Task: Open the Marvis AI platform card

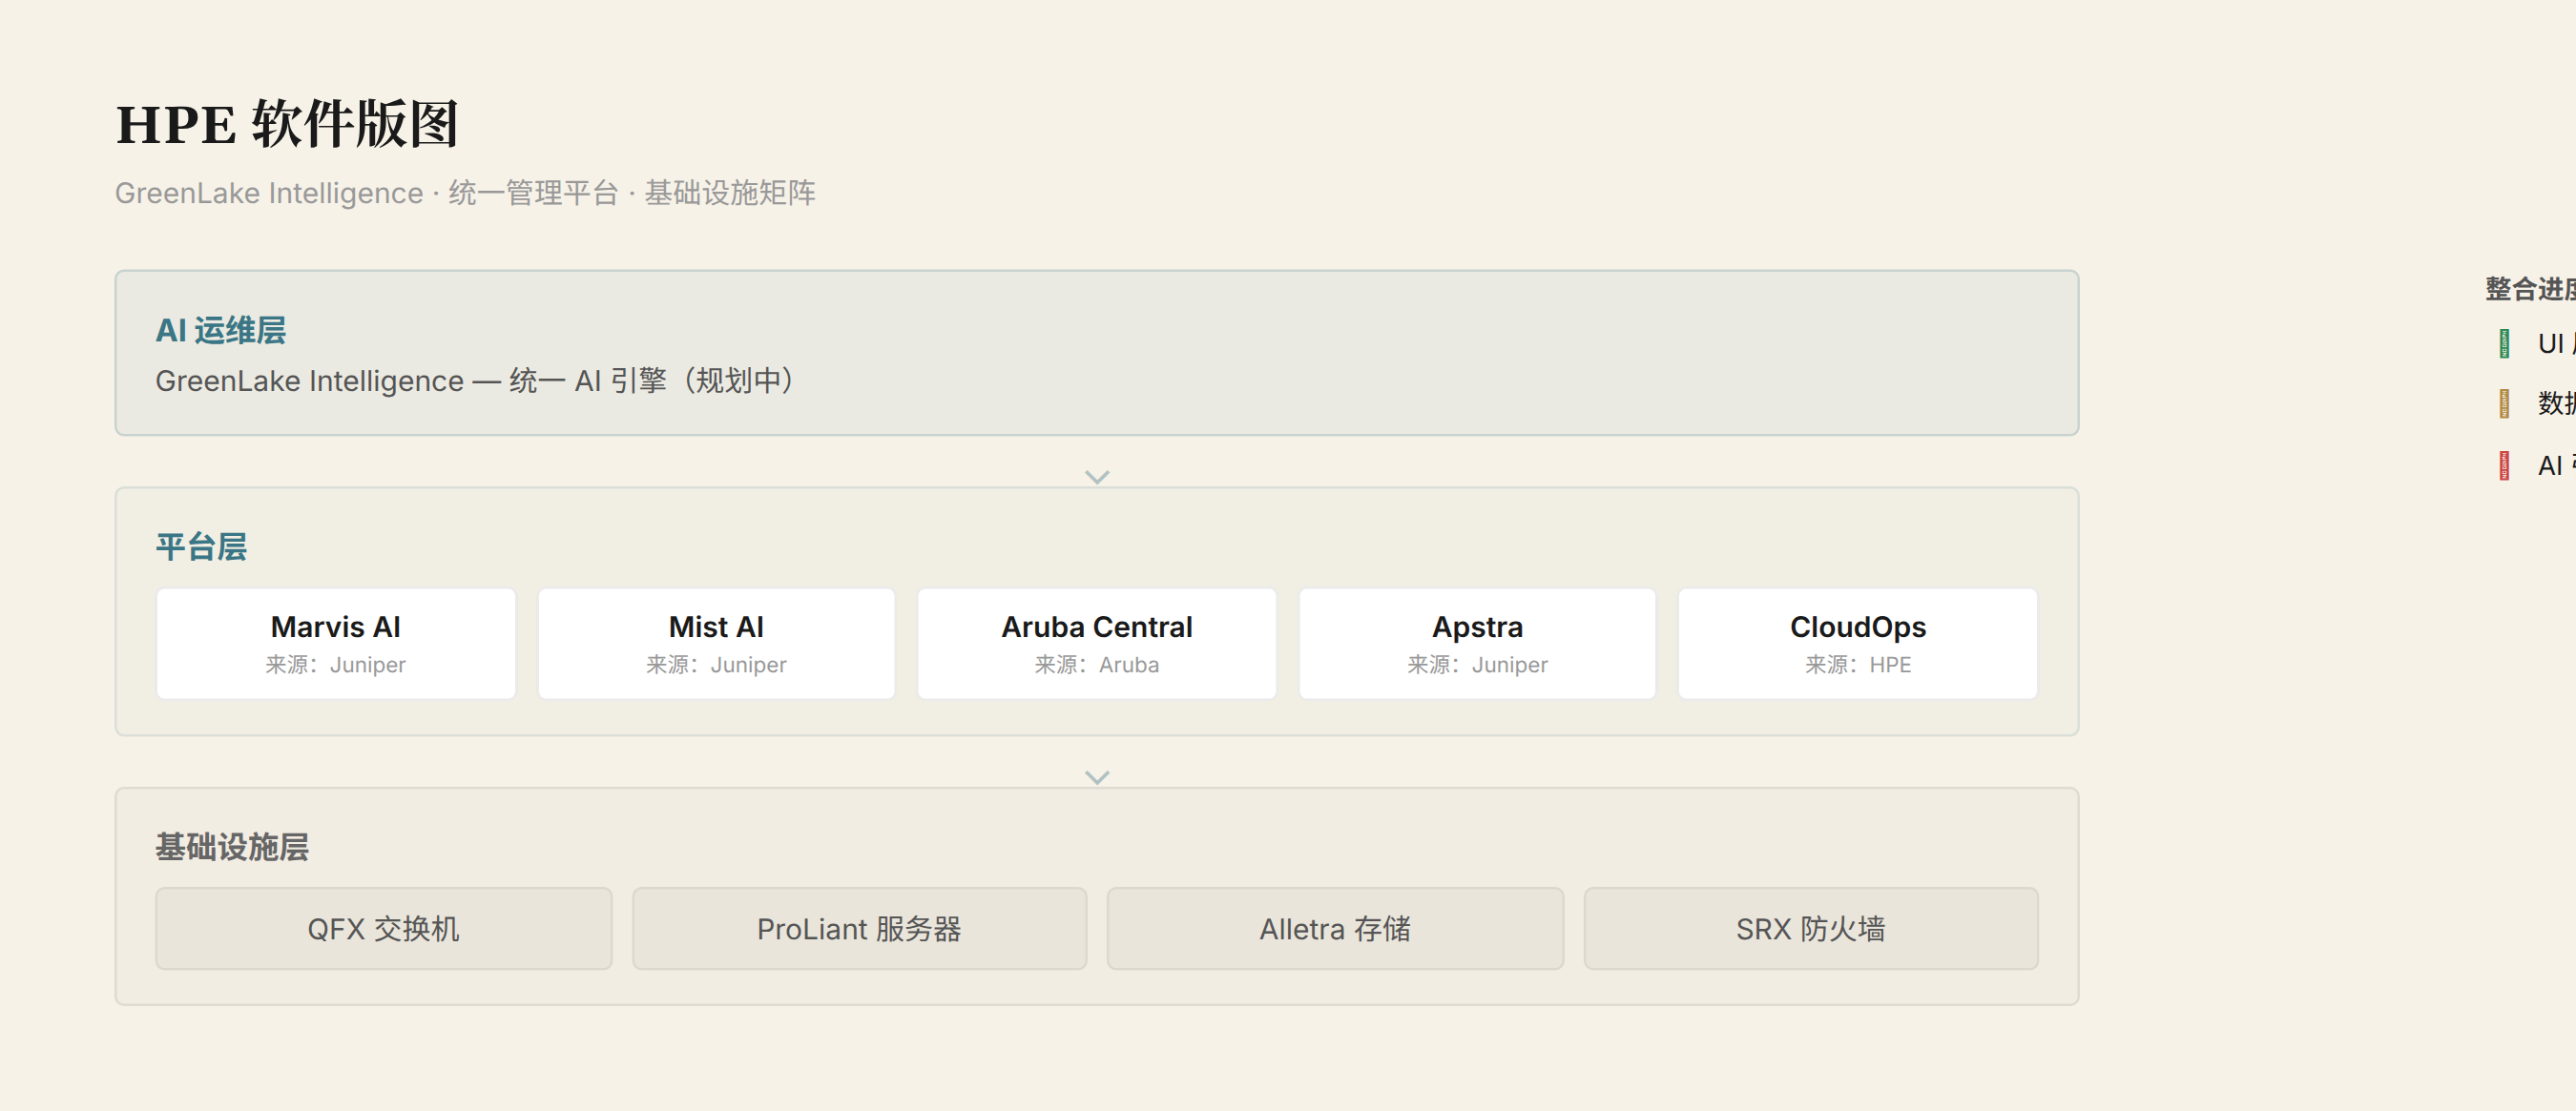Action: tap(336, 643)
